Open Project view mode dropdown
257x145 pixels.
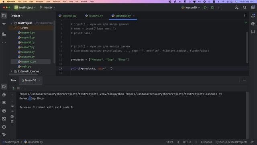[x=17, y=16]
